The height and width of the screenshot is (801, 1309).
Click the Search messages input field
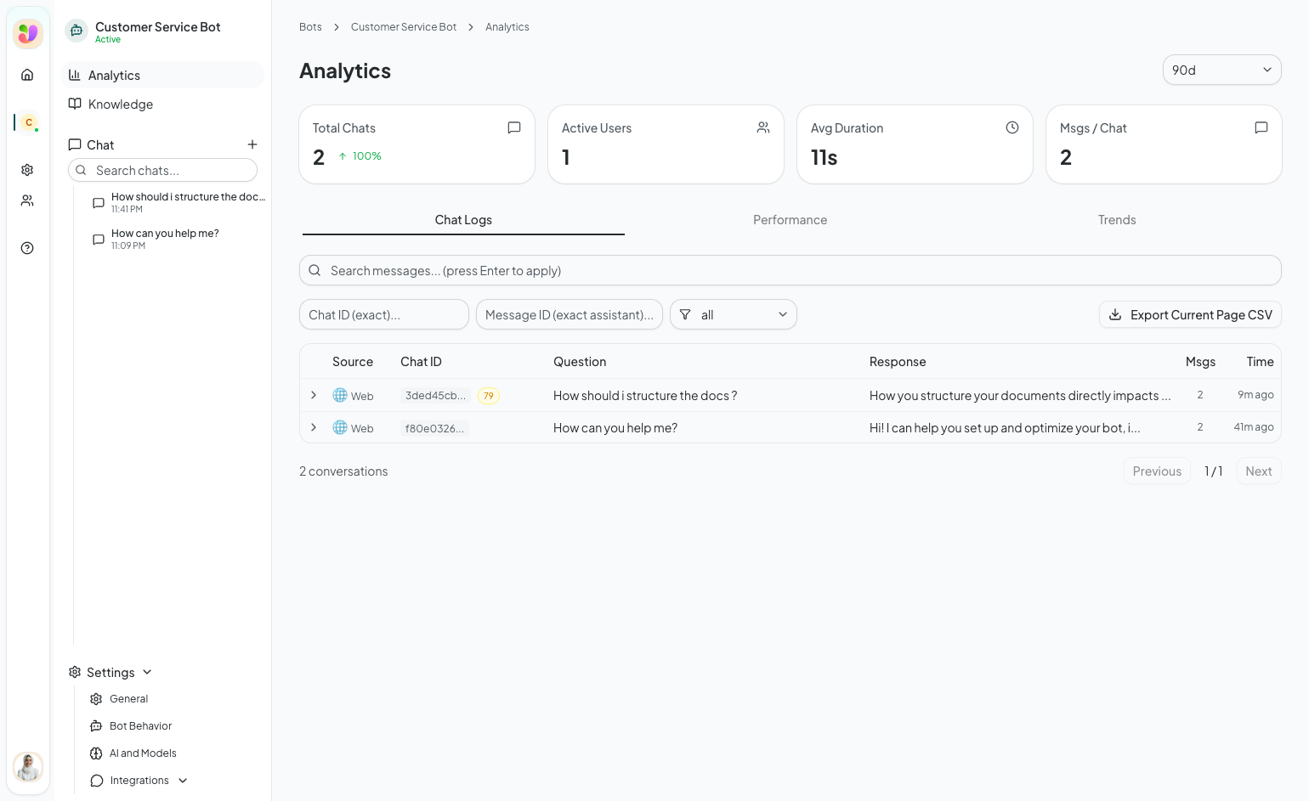point(790,270)
